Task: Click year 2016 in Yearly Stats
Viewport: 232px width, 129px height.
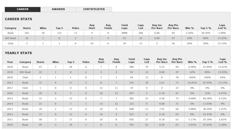Action: tap(10, 93)
